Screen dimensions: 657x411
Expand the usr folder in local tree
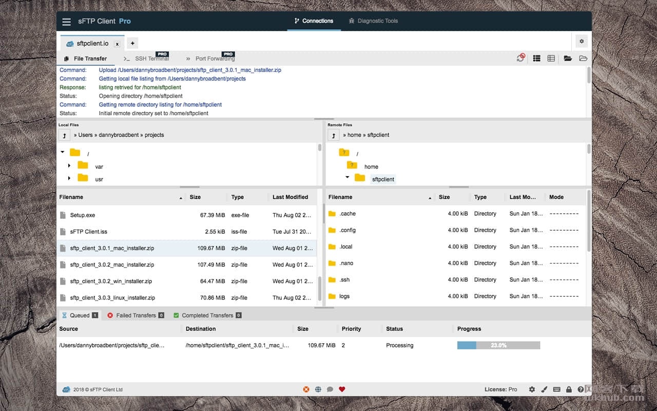tap(69, 178)
